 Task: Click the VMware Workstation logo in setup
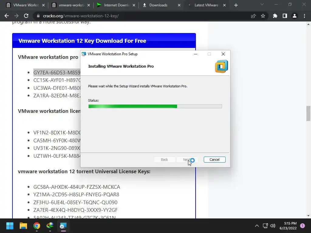pos(221,66)
